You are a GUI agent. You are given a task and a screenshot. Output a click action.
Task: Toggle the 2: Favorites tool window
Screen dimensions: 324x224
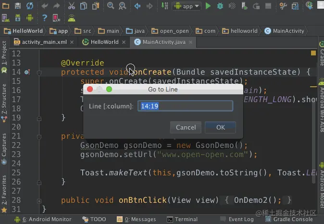coord(4,194)
